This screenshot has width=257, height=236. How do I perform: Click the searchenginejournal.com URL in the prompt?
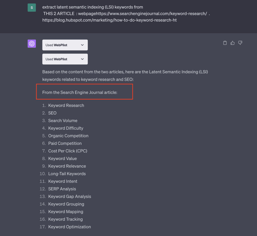click(x=143, y=14)
